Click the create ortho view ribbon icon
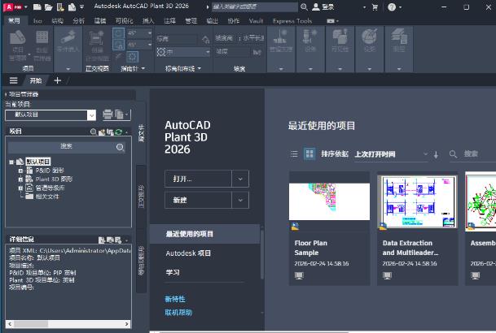 96,38
